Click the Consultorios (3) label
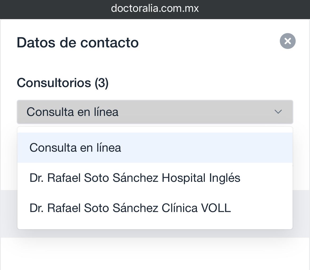The width and height of the screenshot is (310, 270). pos(63,83)
